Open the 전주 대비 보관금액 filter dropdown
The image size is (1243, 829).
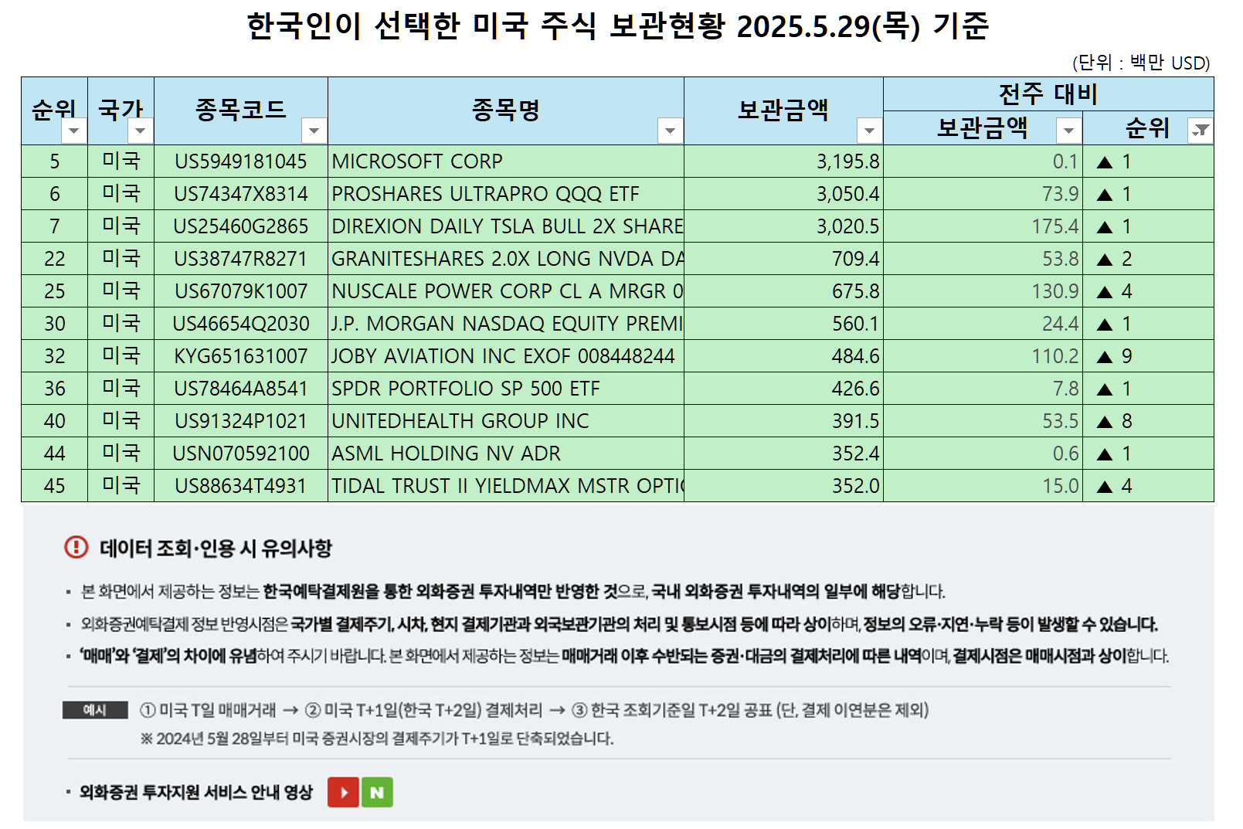pos(1070,132)
